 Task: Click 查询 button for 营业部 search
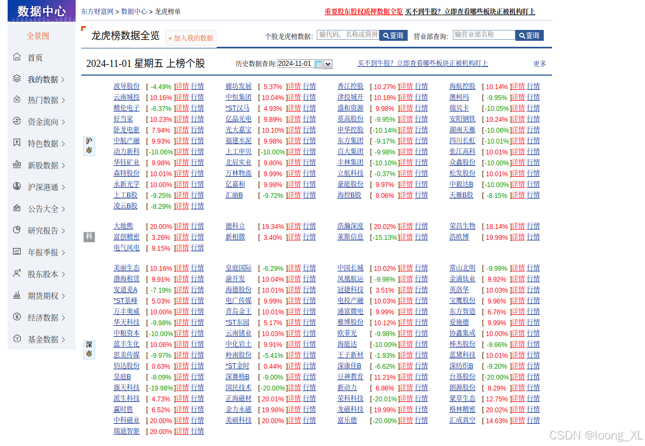click(530, 36)
